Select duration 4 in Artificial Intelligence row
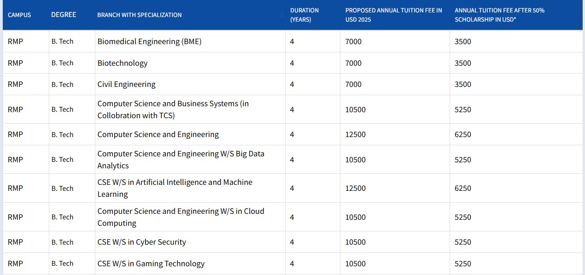This screenshot has width=585, height=275. [x=292, y=188]
